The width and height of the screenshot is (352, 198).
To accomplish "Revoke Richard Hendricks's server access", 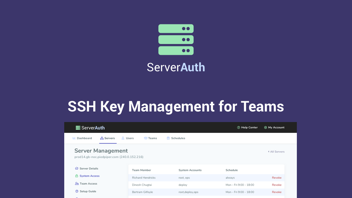I will [277, 178].
